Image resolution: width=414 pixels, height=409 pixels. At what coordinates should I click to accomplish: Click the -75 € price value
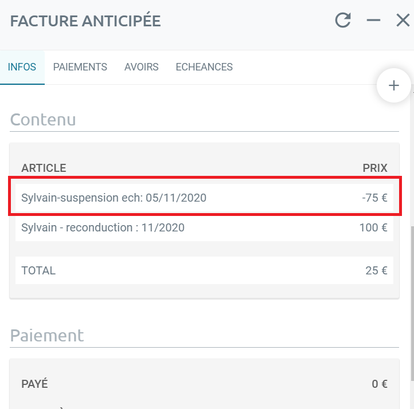point(374,198)
